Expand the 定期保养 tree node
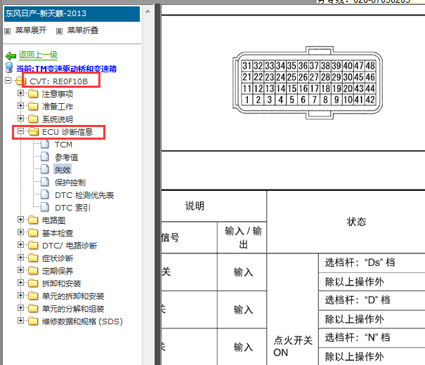 click(x=20, y=270)
